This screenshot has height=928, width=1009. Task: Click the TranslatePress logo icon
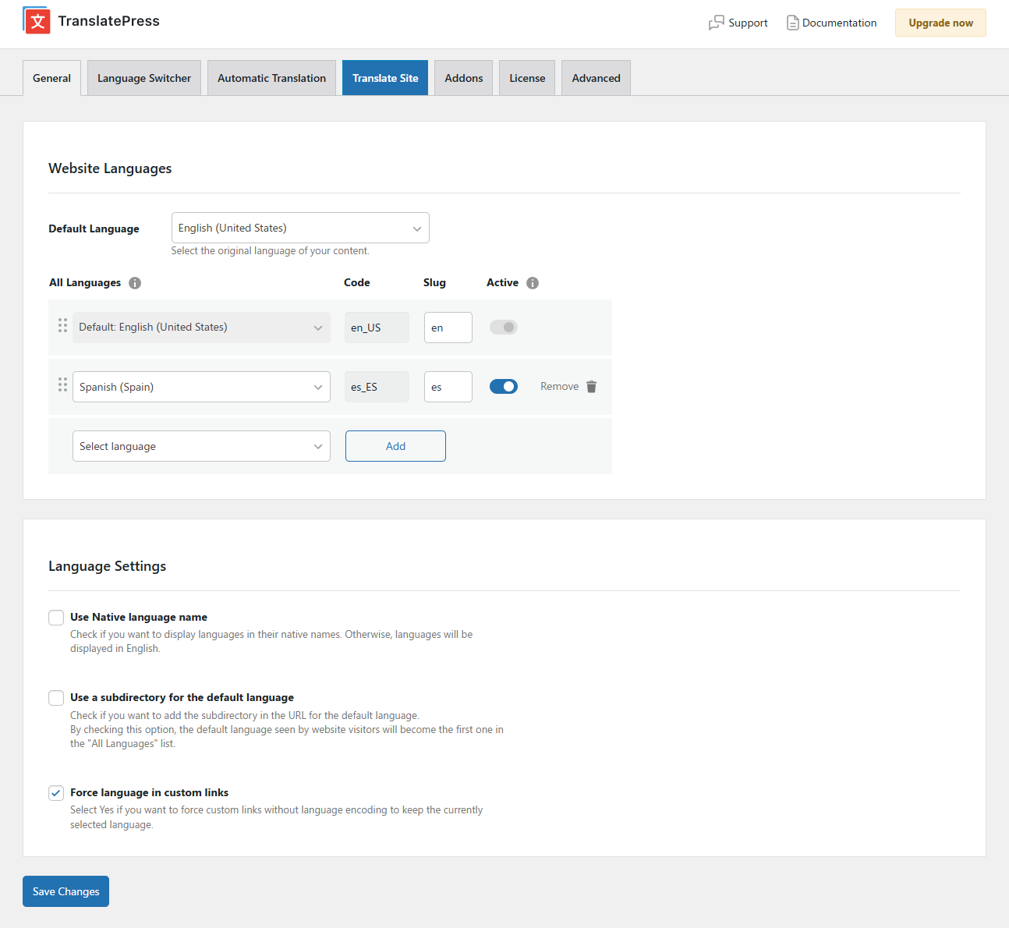tap(37, 21)
